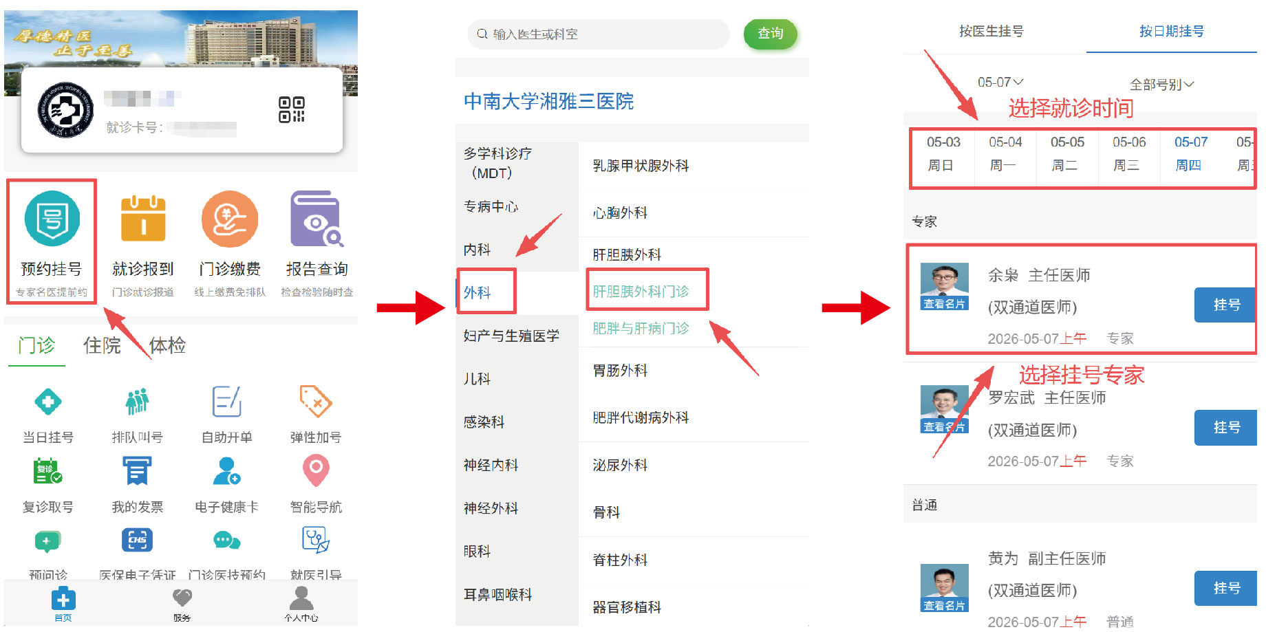
Task: Select the date 05-07 周四
Action: pyautogui.click(x=1191, y=154)
